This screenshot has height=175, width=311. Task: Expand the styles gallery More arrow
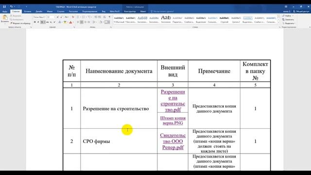tap(278, 23)
